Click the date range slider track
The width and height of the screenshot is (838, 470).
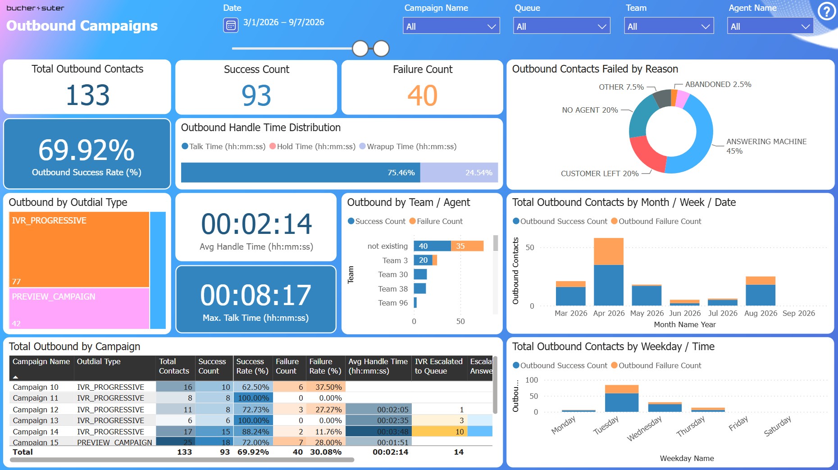(x=293, y=49)
